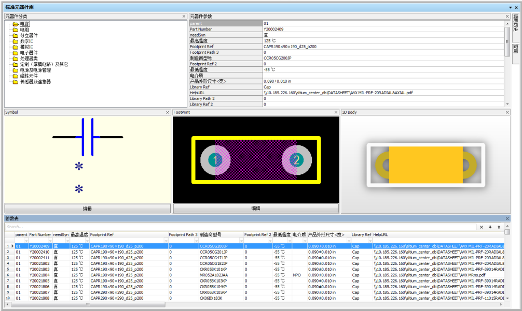Screen dimensions: 522x311
Task: Open the Part Number column filter dropdown
Action: [50, 241]
